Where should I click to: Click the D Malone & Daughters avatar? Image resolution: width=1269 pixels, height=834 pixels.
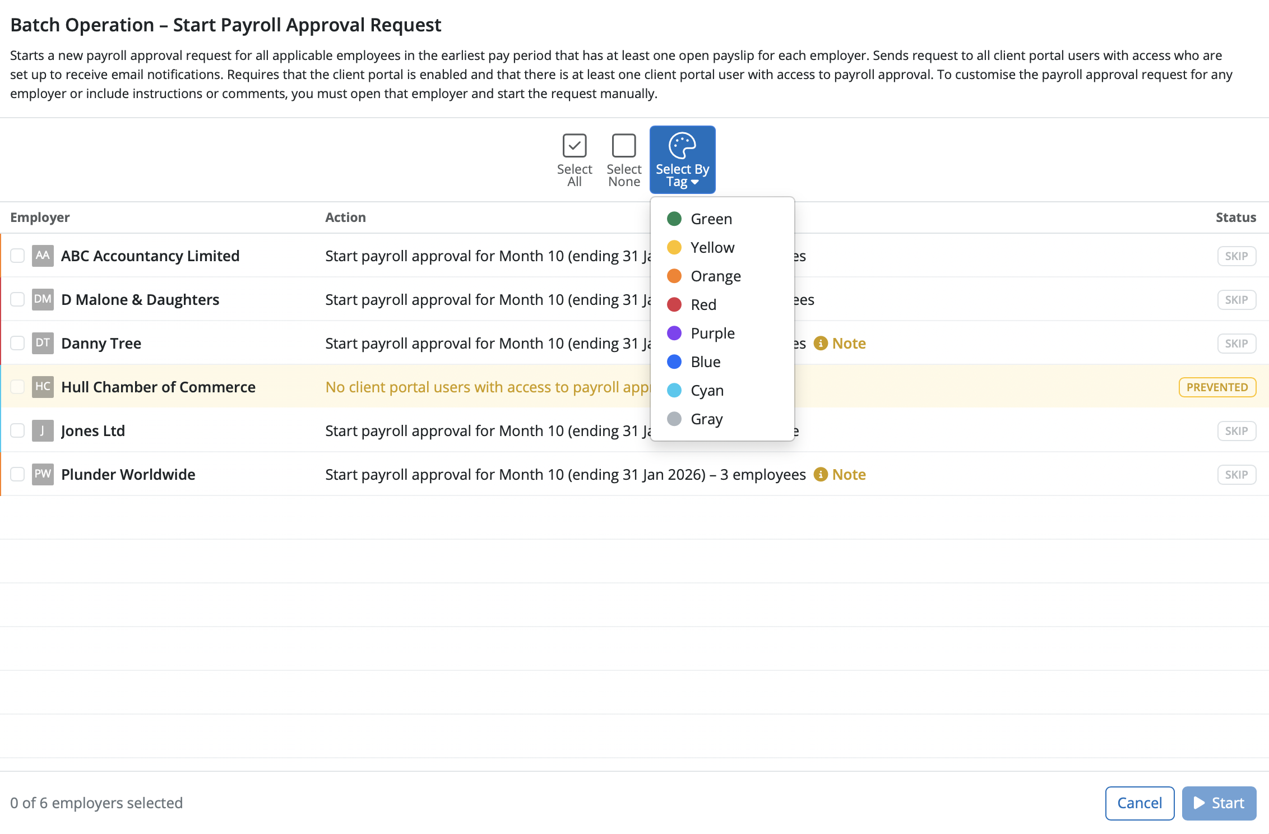point(42,299)
